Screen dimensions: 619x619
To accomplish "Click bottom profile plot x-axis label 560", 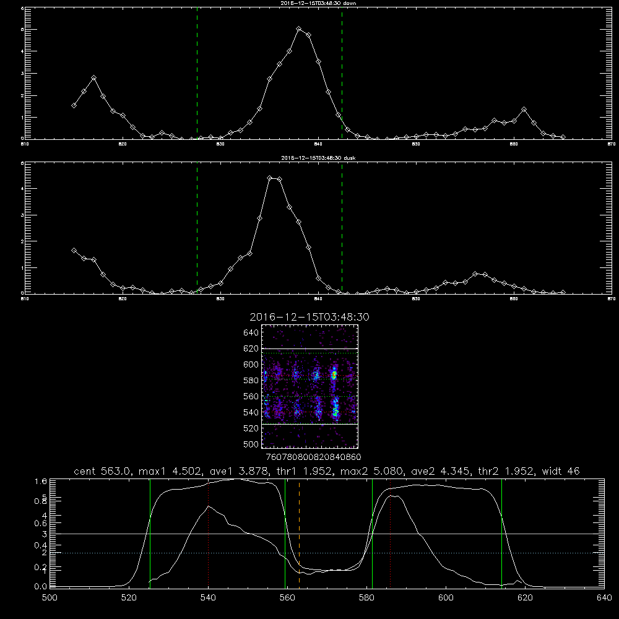I will tap(287, 598).
